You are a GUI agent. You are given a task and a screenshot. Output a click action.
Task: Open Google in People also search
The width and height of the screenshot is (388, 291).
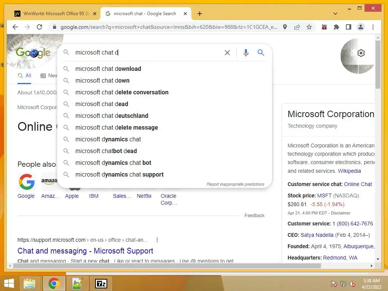click(26, 186)
